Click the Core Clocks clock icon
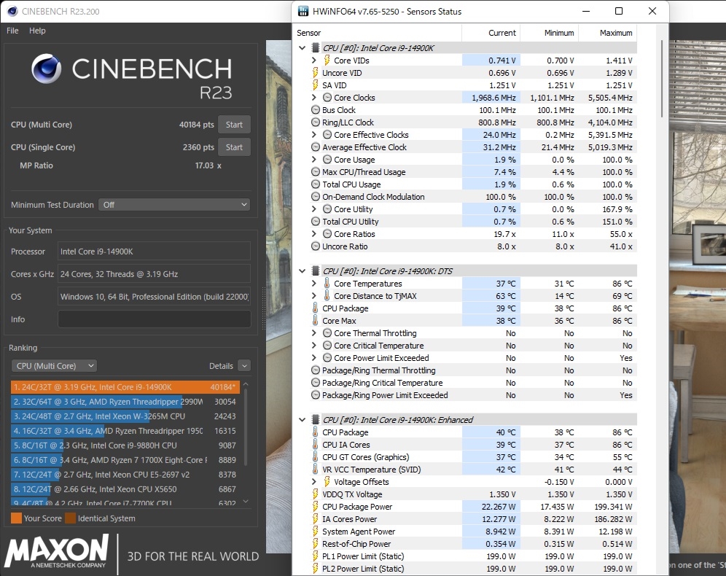Screen dimensions: 726x576 [x=327, y=97]
